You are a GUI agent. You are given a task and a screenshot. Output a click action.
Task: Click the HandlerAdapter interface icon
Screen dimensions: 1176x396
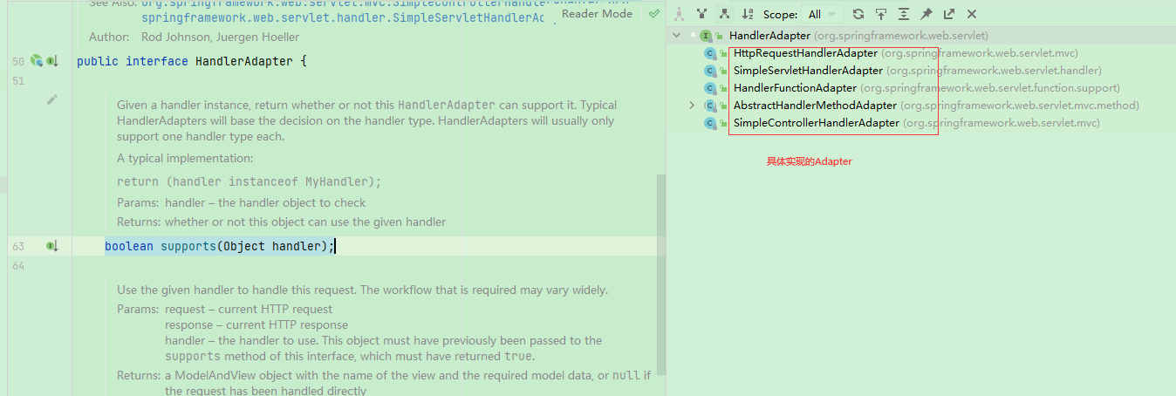tap(706, 36)
